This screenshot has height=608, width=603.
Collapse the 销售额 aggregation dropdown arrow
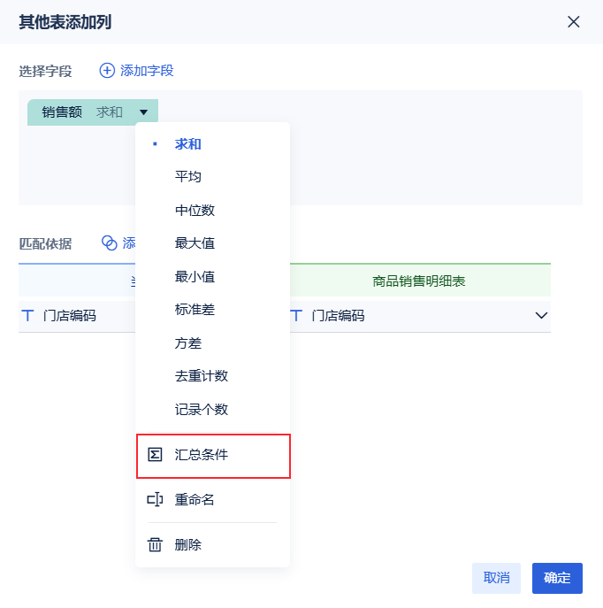143,112
